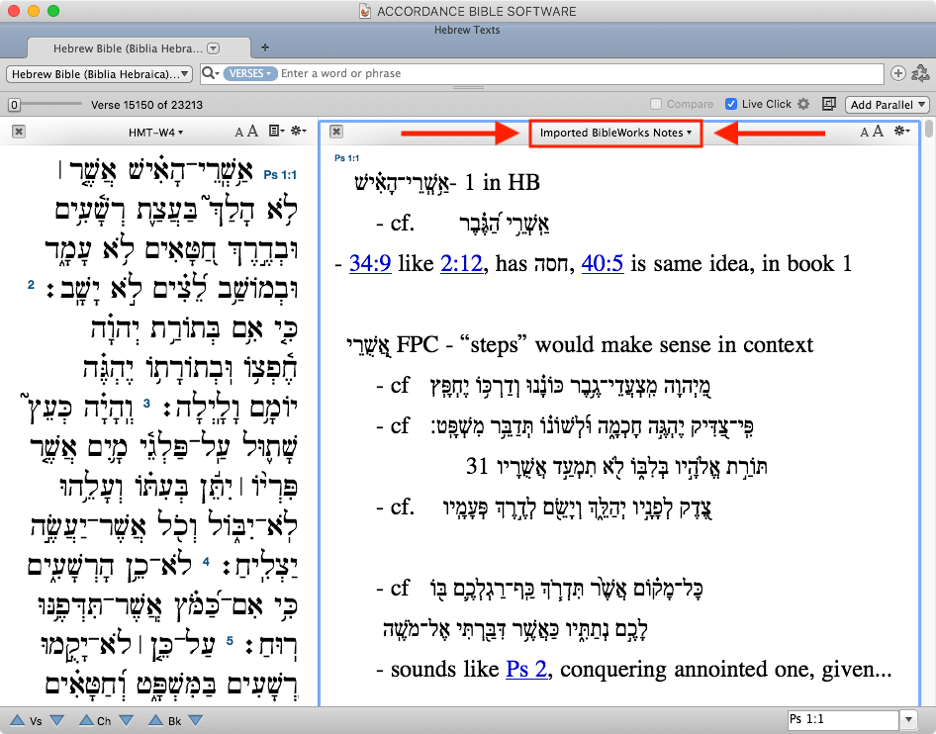
Task: Open the Ps 1:1 reference history dropdown
Action: (908, 720)
